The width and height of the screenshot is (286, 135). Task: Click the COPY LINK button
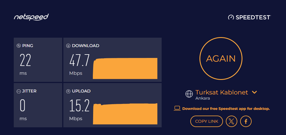pyautogui.click(x=207, y=121)
